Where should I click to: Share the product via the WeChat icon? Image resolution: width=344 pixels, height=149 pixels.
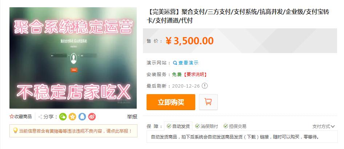63,117
